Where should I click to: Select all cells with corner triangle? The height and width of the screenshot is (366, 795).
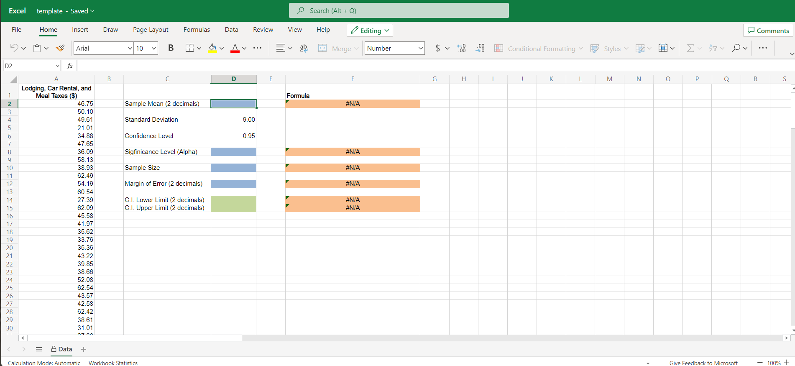(13, 79)
